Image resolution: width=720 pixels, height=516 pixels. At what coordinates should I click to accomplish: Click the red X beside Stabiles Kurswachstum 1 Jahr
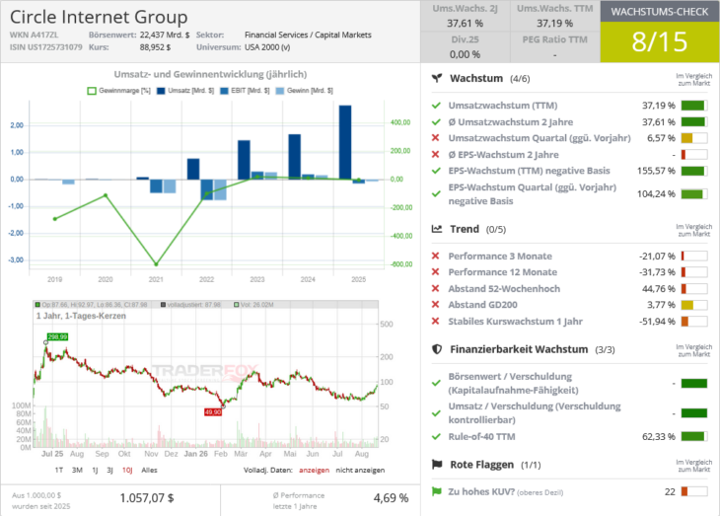(436, 322)
